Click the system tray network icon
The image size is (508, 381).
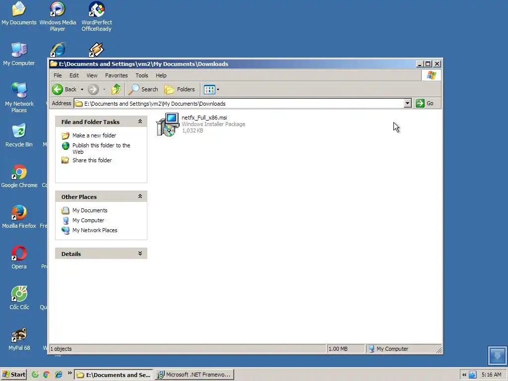pyautogui.click(x=473, y=375)
